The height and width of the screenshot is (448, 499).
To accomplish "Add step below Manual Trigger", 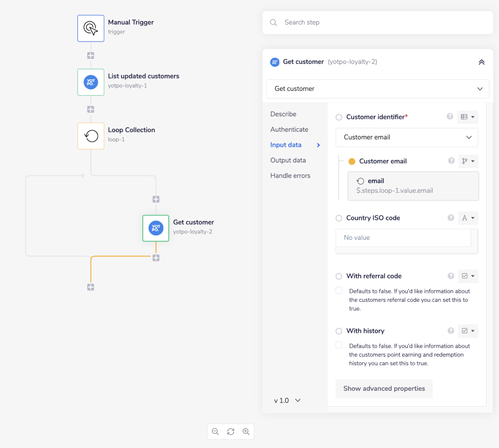I will [x=90, y=55].
